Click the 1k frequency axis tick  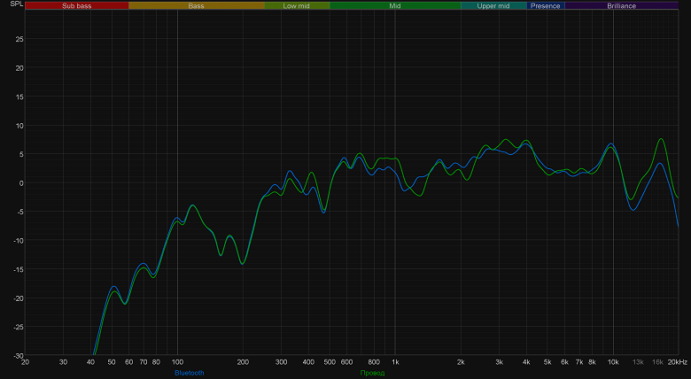click(x=395, y=362)
